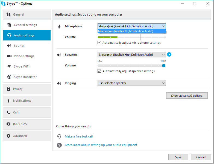Click the speaker icon beside Sounds
This screenshot has height=164, width=214.
pos(9,46)
